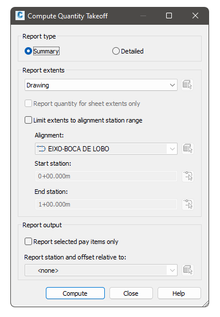Click the Close button at the bottom
Screen dimensions: 220x317
[131, 293]
